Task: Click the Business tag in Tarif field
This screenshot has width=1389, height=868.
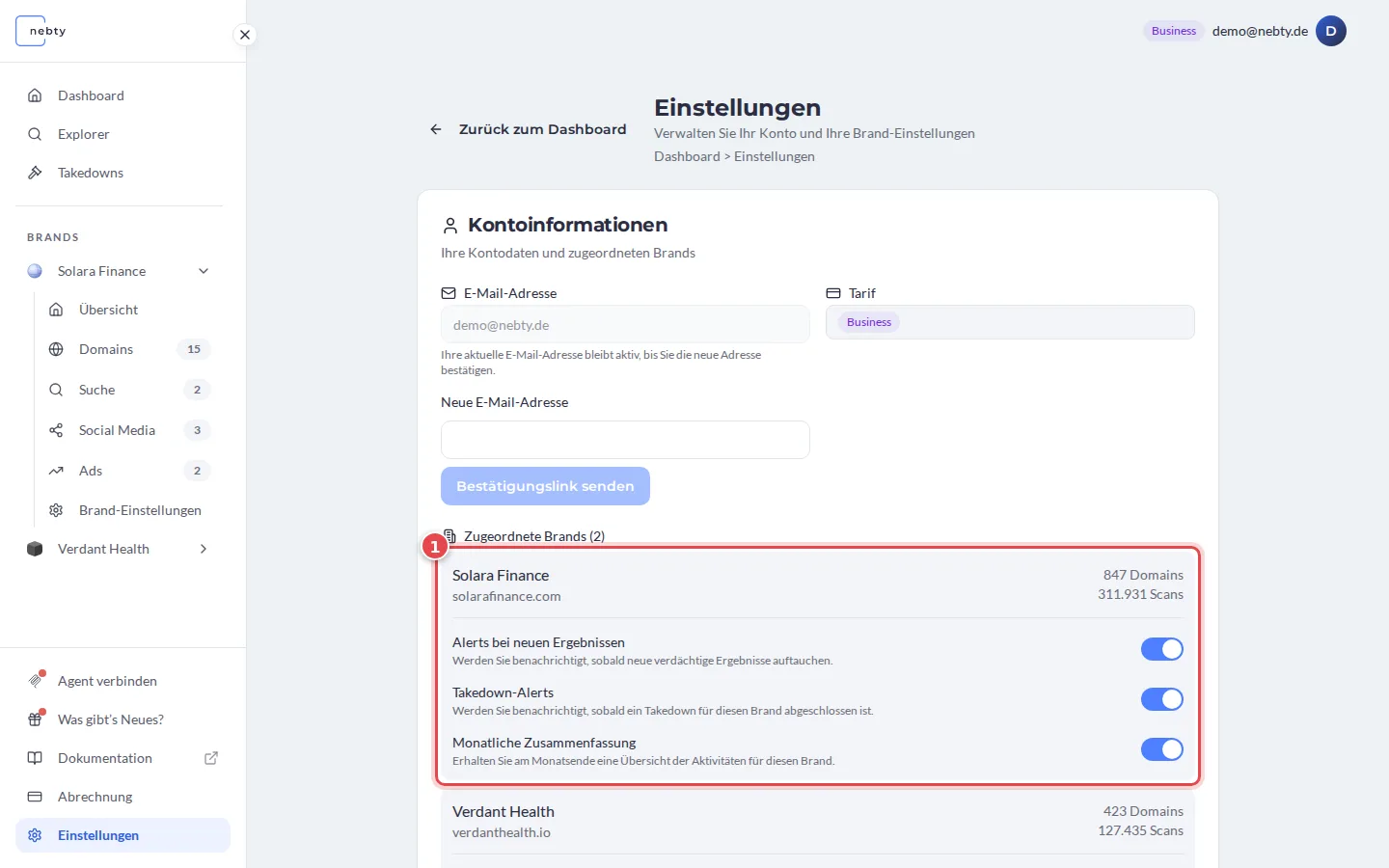Action: 869,322
